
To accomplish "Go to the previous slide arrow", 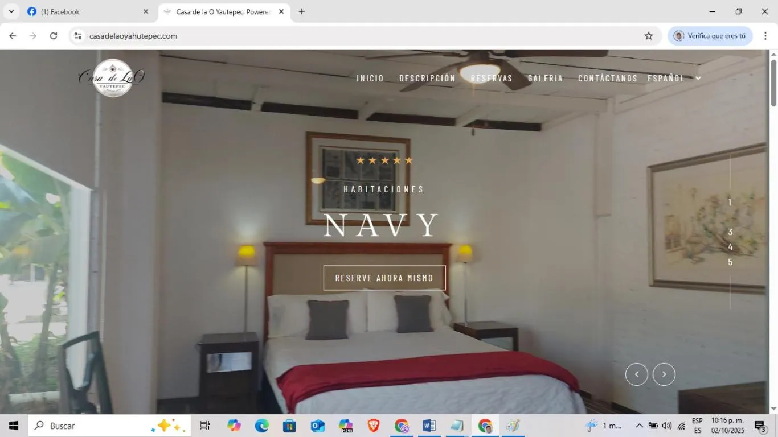I will (x=636, y=374).
